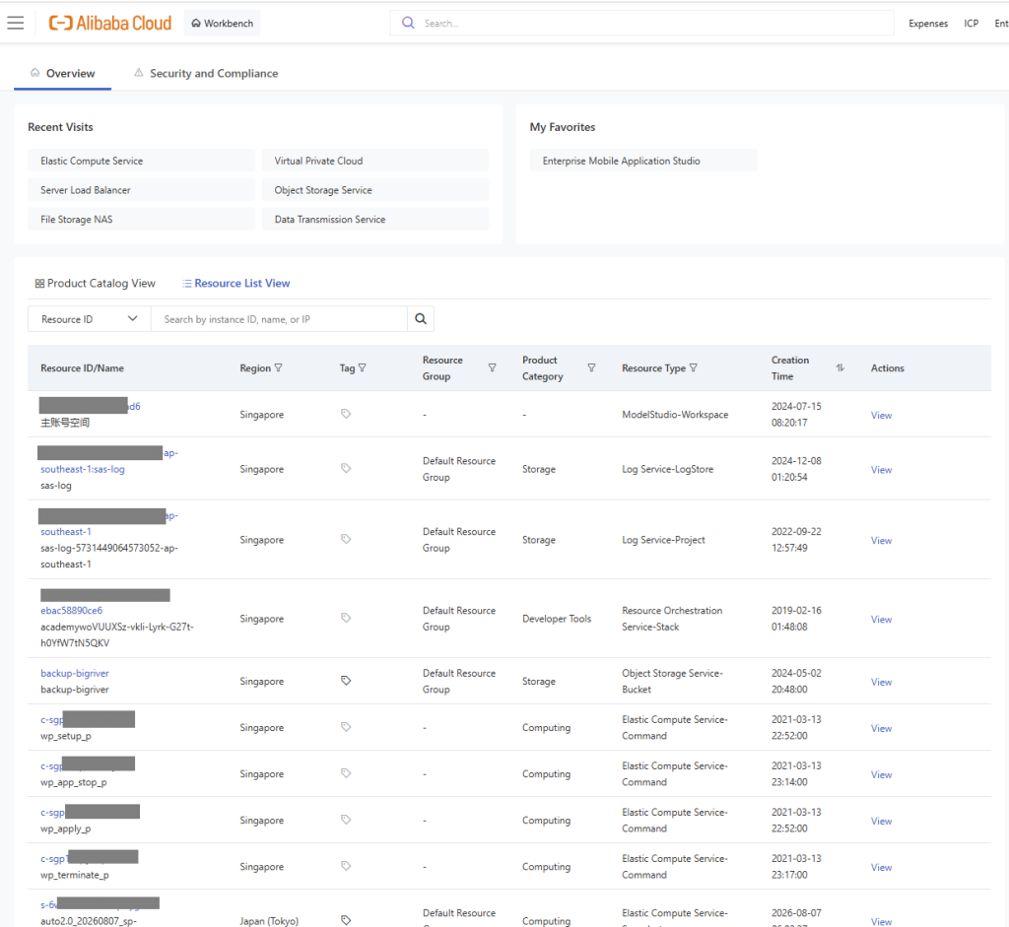View the ModelStudio-Workspace resource
The image size is (1009, 927).
881,416
